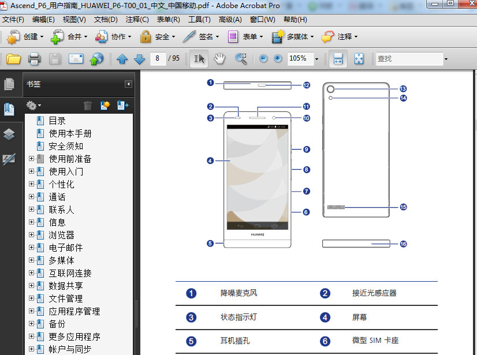The image size is (477, 355).
Task: Click the new bookmark icon
Action: (x=105, y=106)
